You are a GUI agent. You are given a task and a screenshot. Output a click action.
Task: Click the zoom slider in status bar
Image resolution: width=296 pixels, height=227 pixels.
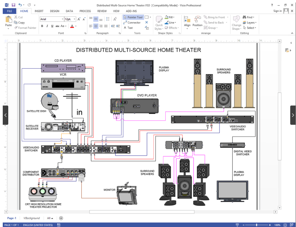point(256,225)
